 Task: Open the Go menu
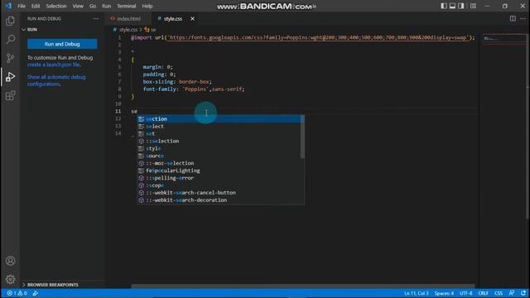point(93,6)
